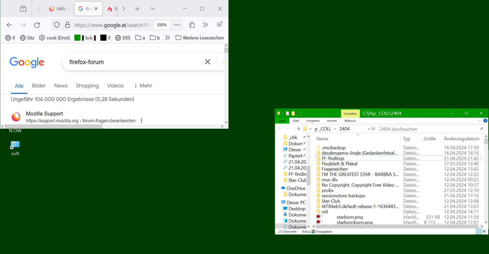This screenshot has height=254, width=489.
Task: Click the lock site info icon
Action: click(x=67, y=25)
